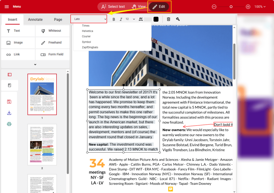Open the hamburger Menu
This screenshot has width=274, height=193.
click(x=7, y=6)
